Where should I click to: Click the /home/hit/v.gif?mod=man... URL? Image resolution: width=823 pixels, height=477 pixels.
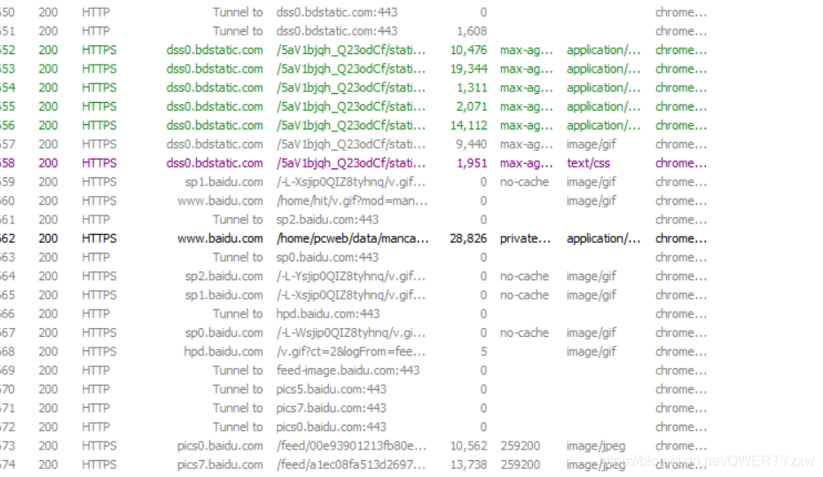pos(352,201)
